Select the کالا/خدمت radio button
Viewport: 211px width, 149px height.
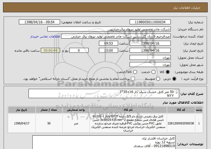tap(135, 72)
